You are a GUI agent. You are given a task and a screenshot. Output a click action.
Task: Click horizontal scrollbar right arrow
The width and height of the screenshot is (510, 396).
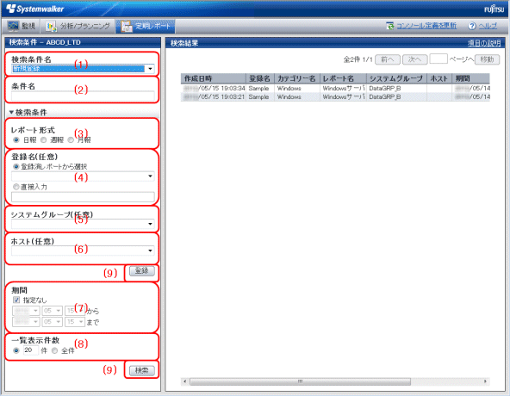coord(486,381)
